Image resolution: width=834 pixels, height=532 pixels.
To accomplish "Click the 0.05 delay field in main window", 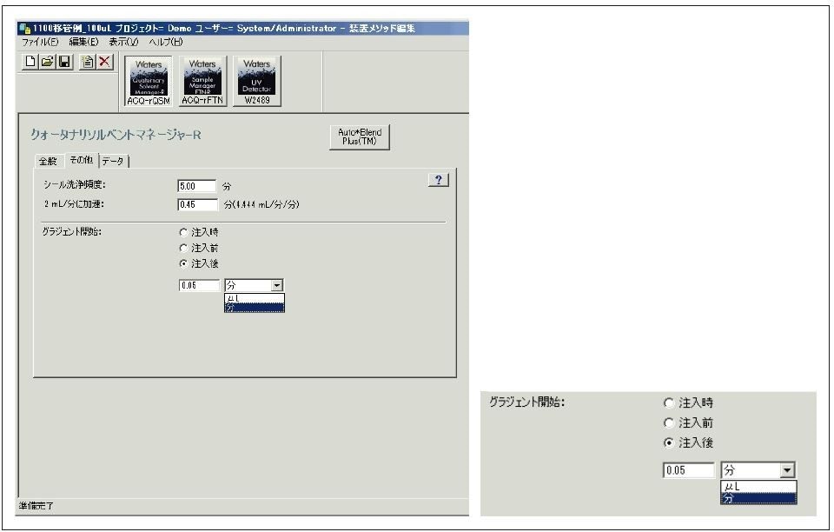I will pos(199,285).
